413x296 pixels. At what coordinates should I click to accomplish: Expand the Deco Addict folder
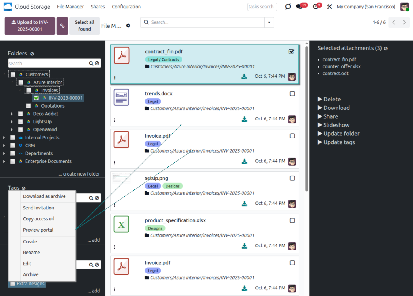click(x=12, y=114)
